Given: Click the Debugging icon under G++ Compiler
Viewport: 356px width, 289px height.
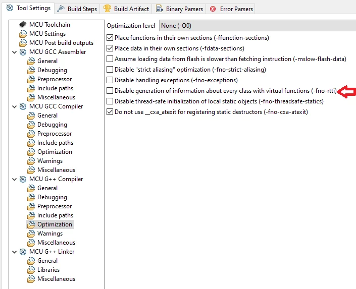Looking at the screenshot, I should pos(31,197).
